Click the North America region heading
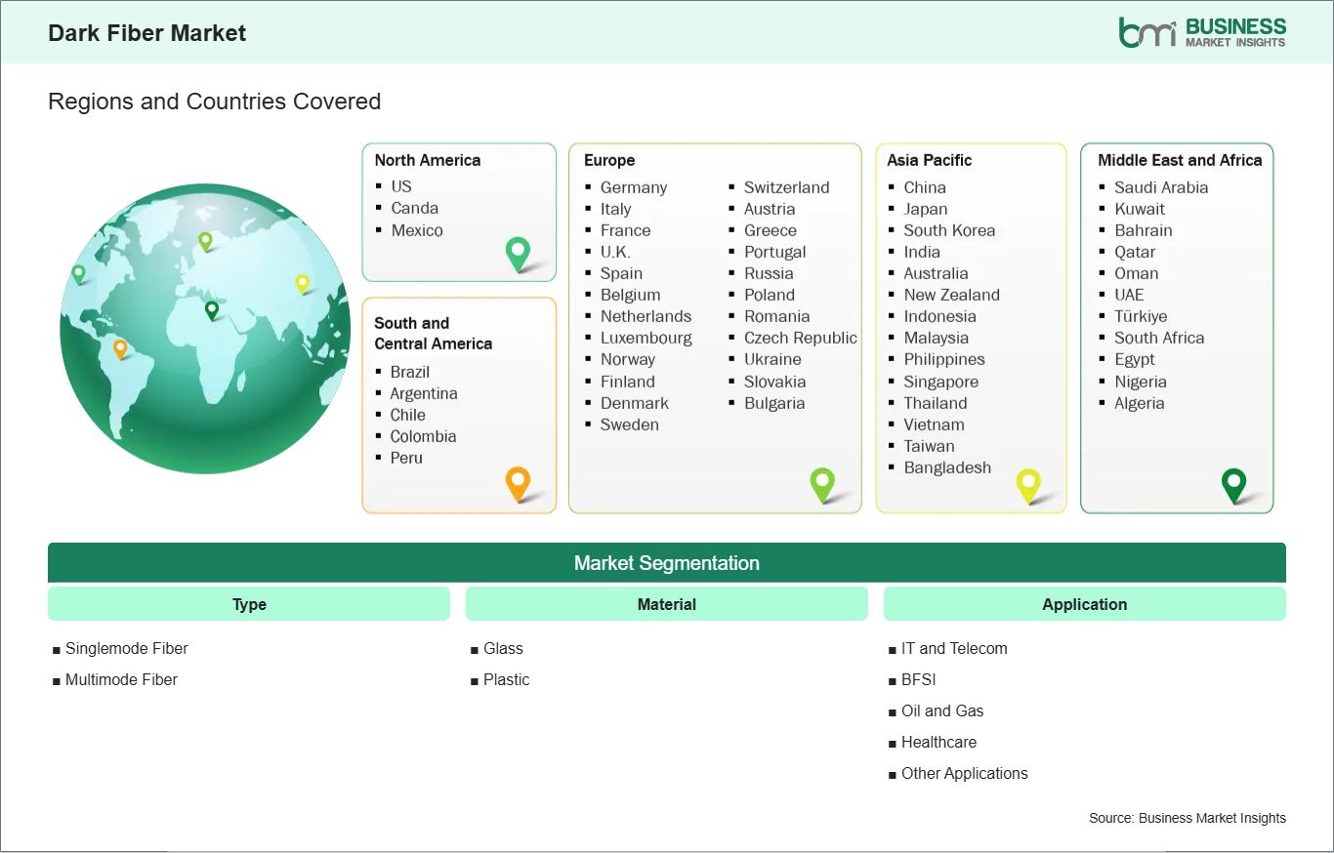 [428, 160]
